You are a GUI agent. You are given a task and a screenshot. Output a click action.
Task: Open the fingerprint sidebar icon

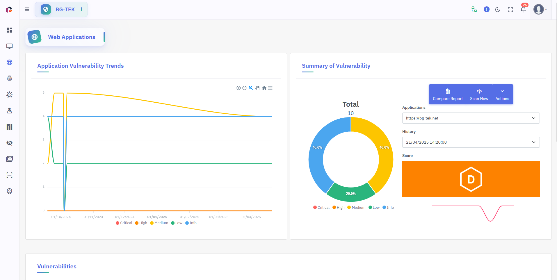click(x=9, y=79)
